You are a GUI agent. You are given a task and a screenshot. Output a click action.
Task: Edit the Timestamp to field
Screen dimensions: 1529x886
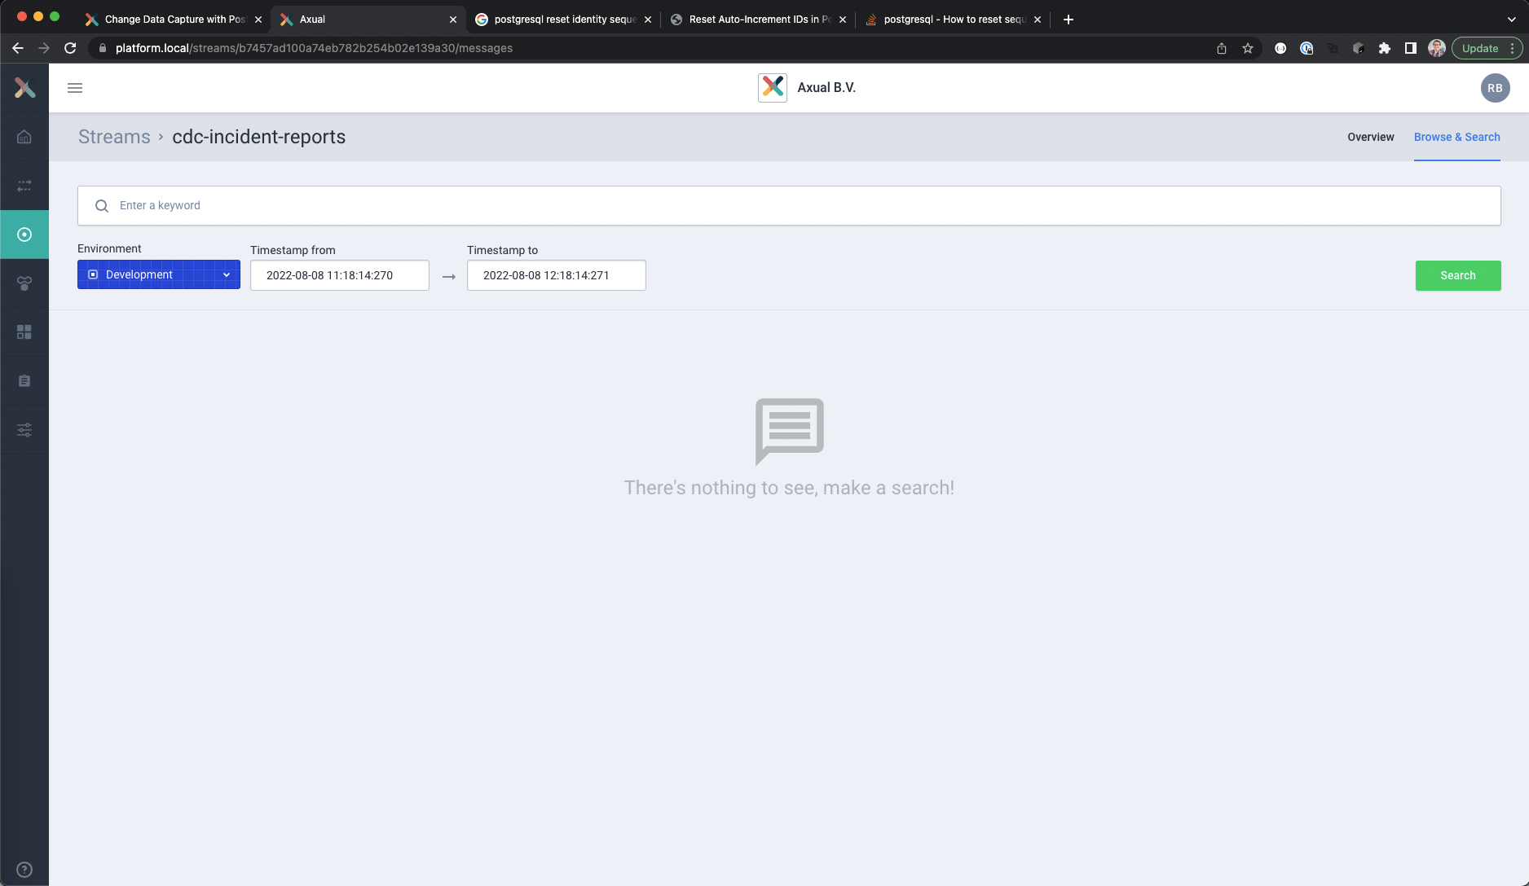[x=557, y=275]
